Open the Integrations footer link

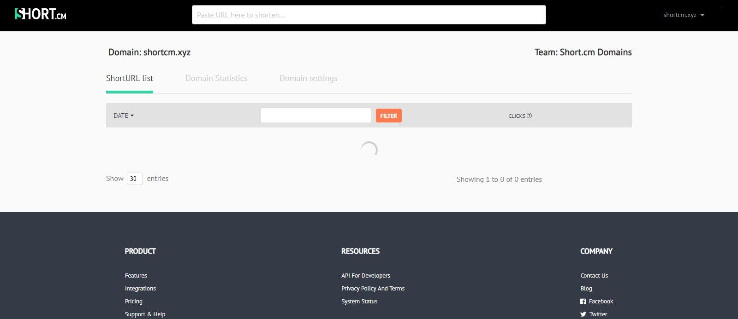[x=140, y=289]
